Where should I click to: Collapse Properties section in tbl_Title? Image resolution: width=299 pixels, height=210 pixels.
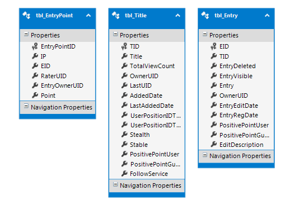point(115,35)
